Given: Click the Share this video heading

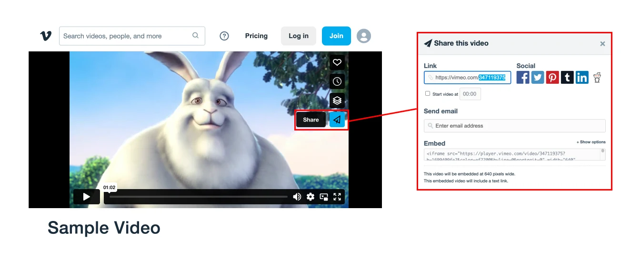Looking at the screenshot, I should point(461,43).
